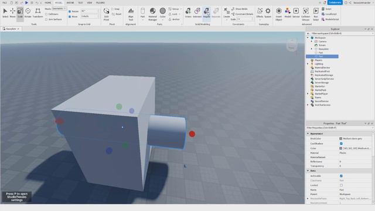The image size is (375, 211).
Task: Insert a LocalScript
Action: [x=329, y=14]
